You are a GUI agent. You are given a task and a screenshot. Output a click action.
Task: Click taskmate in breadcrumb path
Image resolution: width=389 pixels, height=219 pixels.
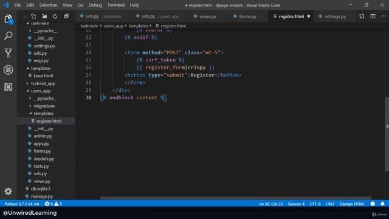pyautogui.click(x=89, y=26)
